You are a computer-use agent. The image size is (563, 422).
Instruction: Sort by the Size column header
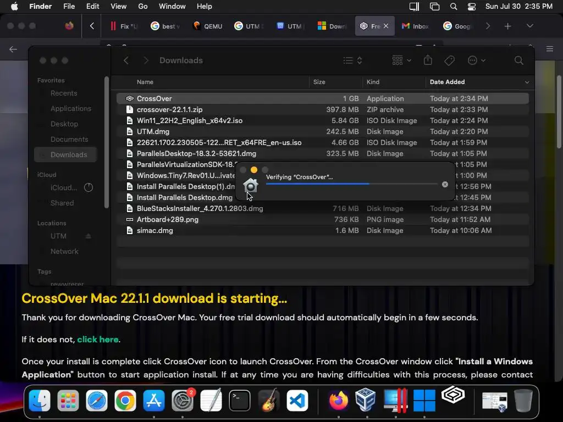[x=319, y=82]
